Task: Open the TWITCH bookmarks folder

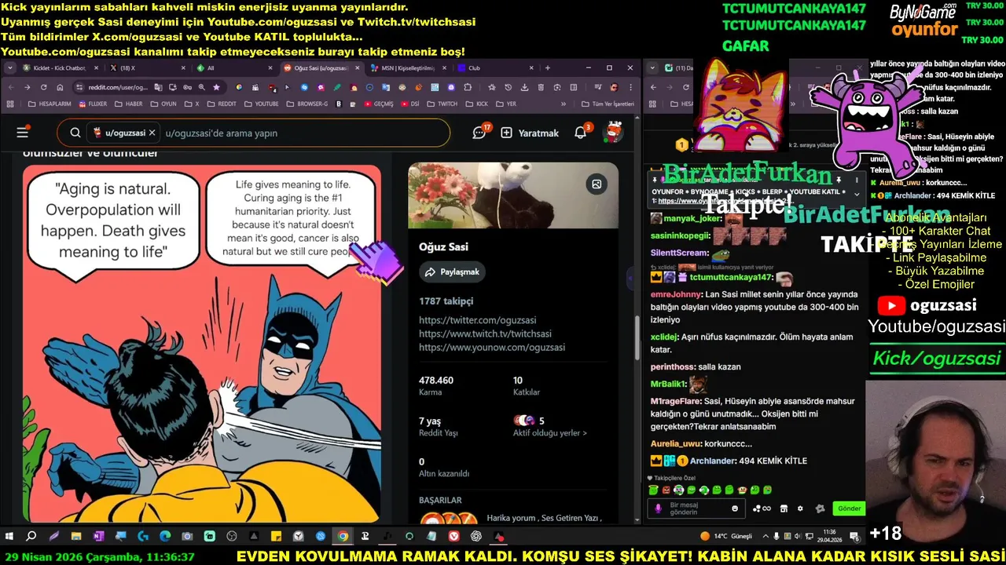Action: click(442, 104)
